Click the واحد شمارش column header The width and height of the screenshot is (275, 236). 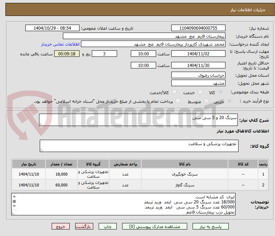click(125, 164)
